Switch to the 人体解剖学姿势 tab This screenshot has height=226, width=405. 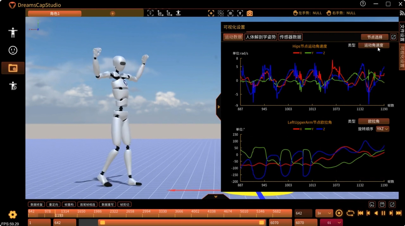[x=261, y=37]
